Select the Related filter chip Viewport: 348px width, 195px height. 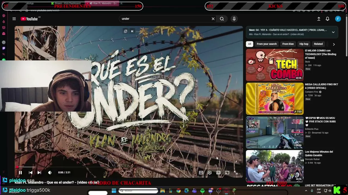point(318,44)
